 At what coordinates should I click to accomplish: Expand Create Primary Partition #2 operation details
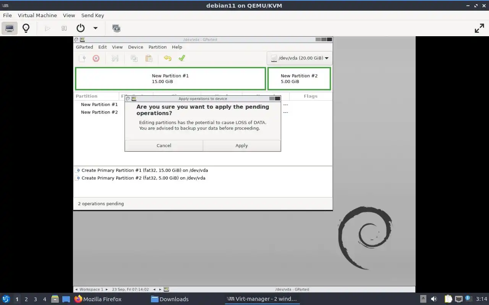point(78,178)
